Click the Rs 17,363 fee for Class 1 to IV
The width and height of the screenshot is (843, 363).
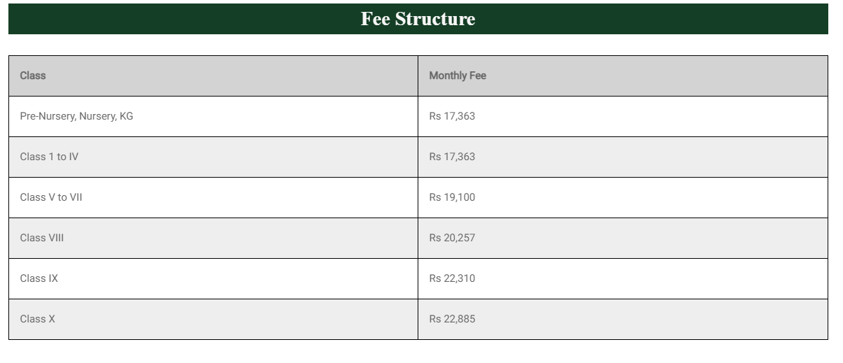[x=452, y=157]
